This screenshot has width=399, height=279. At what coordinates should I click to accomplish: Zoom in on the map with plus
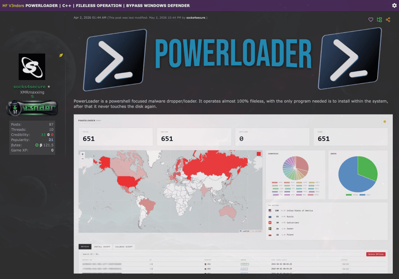tap(83, 154)
